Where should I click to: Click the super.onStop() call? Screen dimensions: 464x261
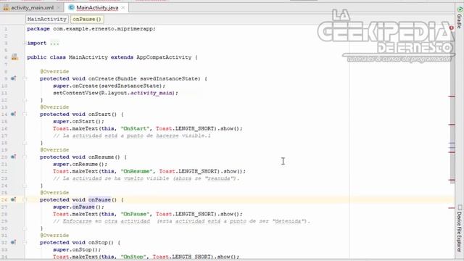77,249
